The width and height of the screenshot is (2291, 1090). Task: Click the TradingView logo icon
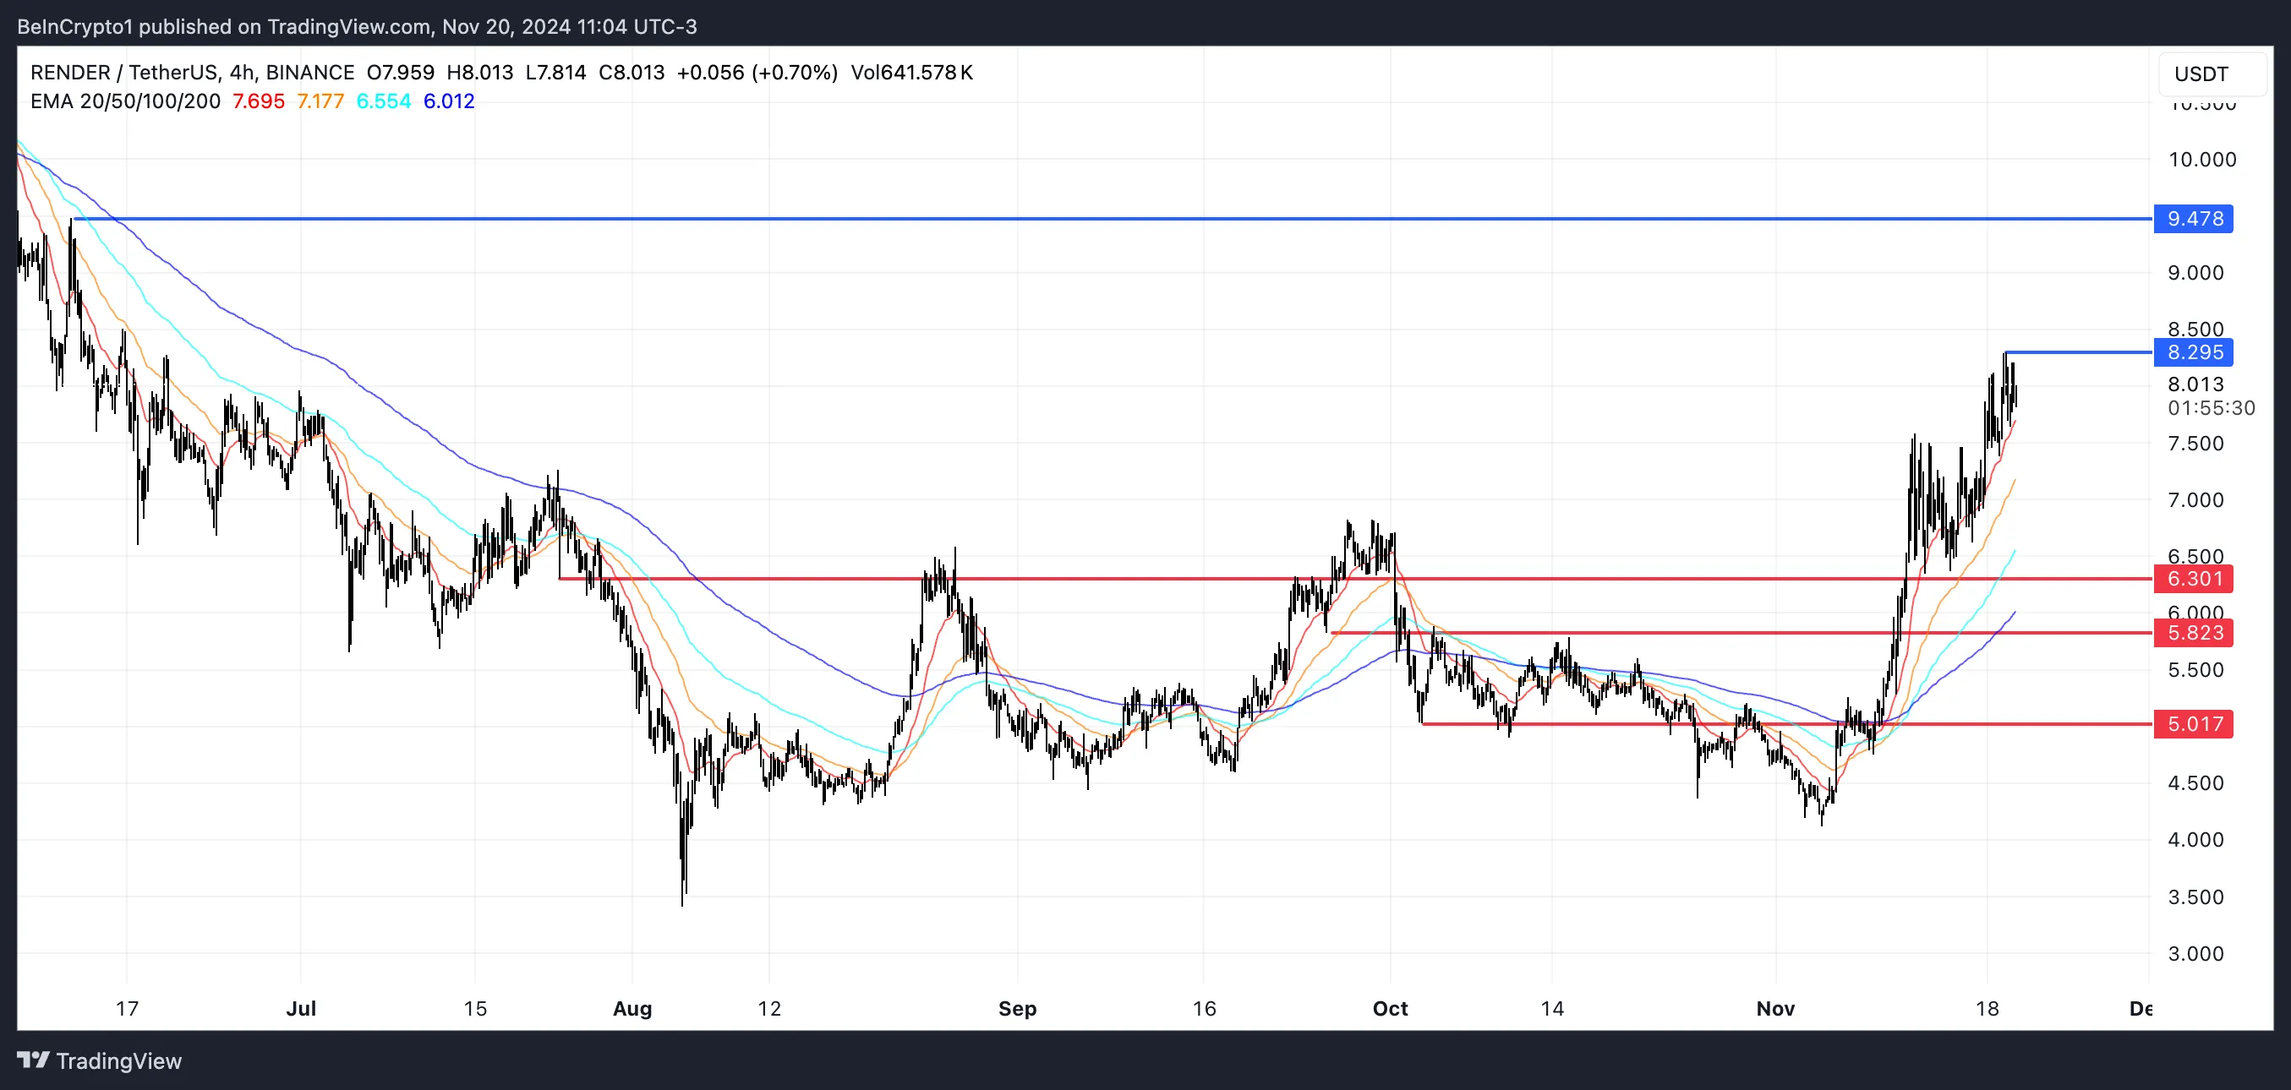pyautogui.click(x=34, y=1060)
